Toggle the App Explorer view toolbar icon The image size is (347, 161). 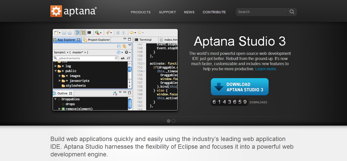point(78,33)
